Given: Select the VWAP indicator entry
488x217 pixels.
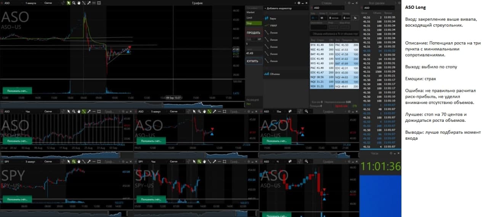Looking at the screenshot, I should pyautogui.click(x=273, y=26).
